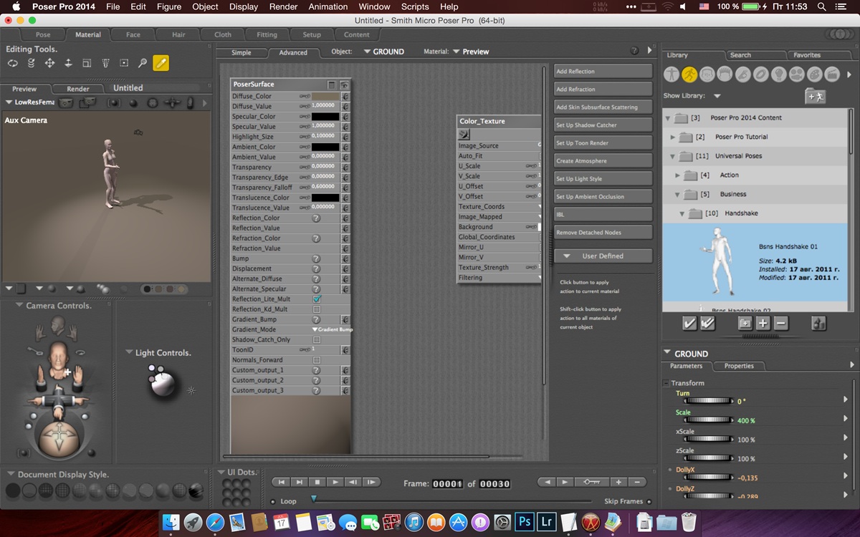Open the Cameras library category
This screenshot has height=537, width=860.
point(797,74)
